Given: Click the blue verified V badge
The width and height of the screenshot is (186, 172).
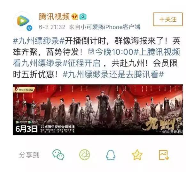Looking at the screenshot, I should (x=29, y=28).
